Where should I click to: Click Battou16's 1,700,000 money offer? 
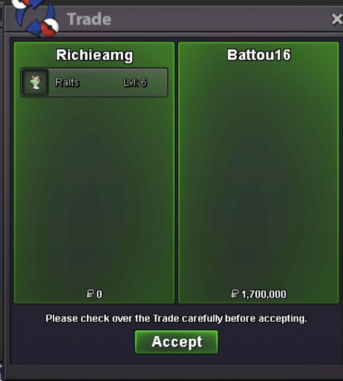tap(264, 294)
